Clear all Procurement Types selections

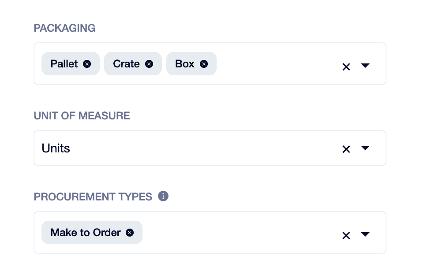point(346,236)
